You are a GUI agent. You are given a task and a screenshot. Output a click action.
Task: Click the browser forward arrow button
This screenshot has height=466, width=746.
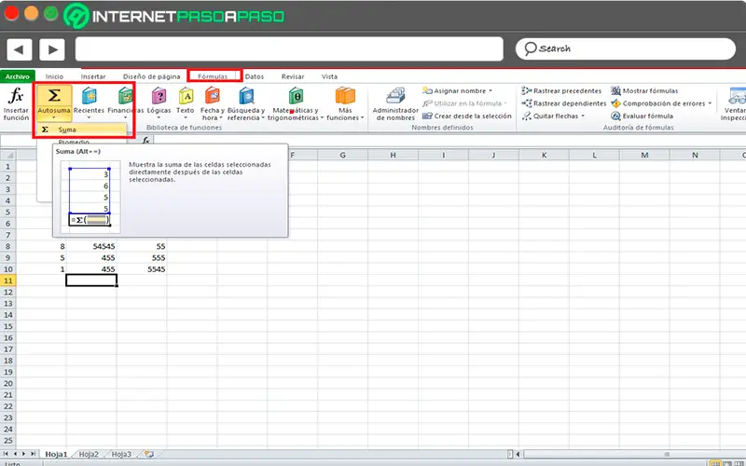(x=52, y=49)
